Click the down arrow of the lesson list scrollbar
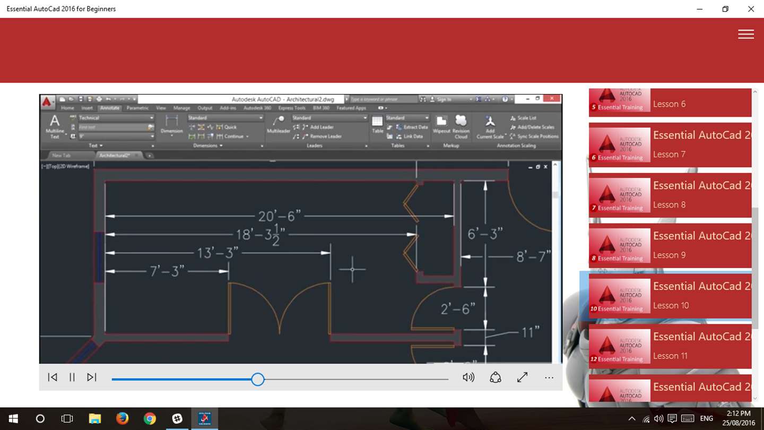The height and width of the screenshot is (430, 764). tap(756, 398)
